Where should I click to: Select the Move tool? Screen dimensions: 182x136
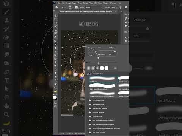(56, 15)
